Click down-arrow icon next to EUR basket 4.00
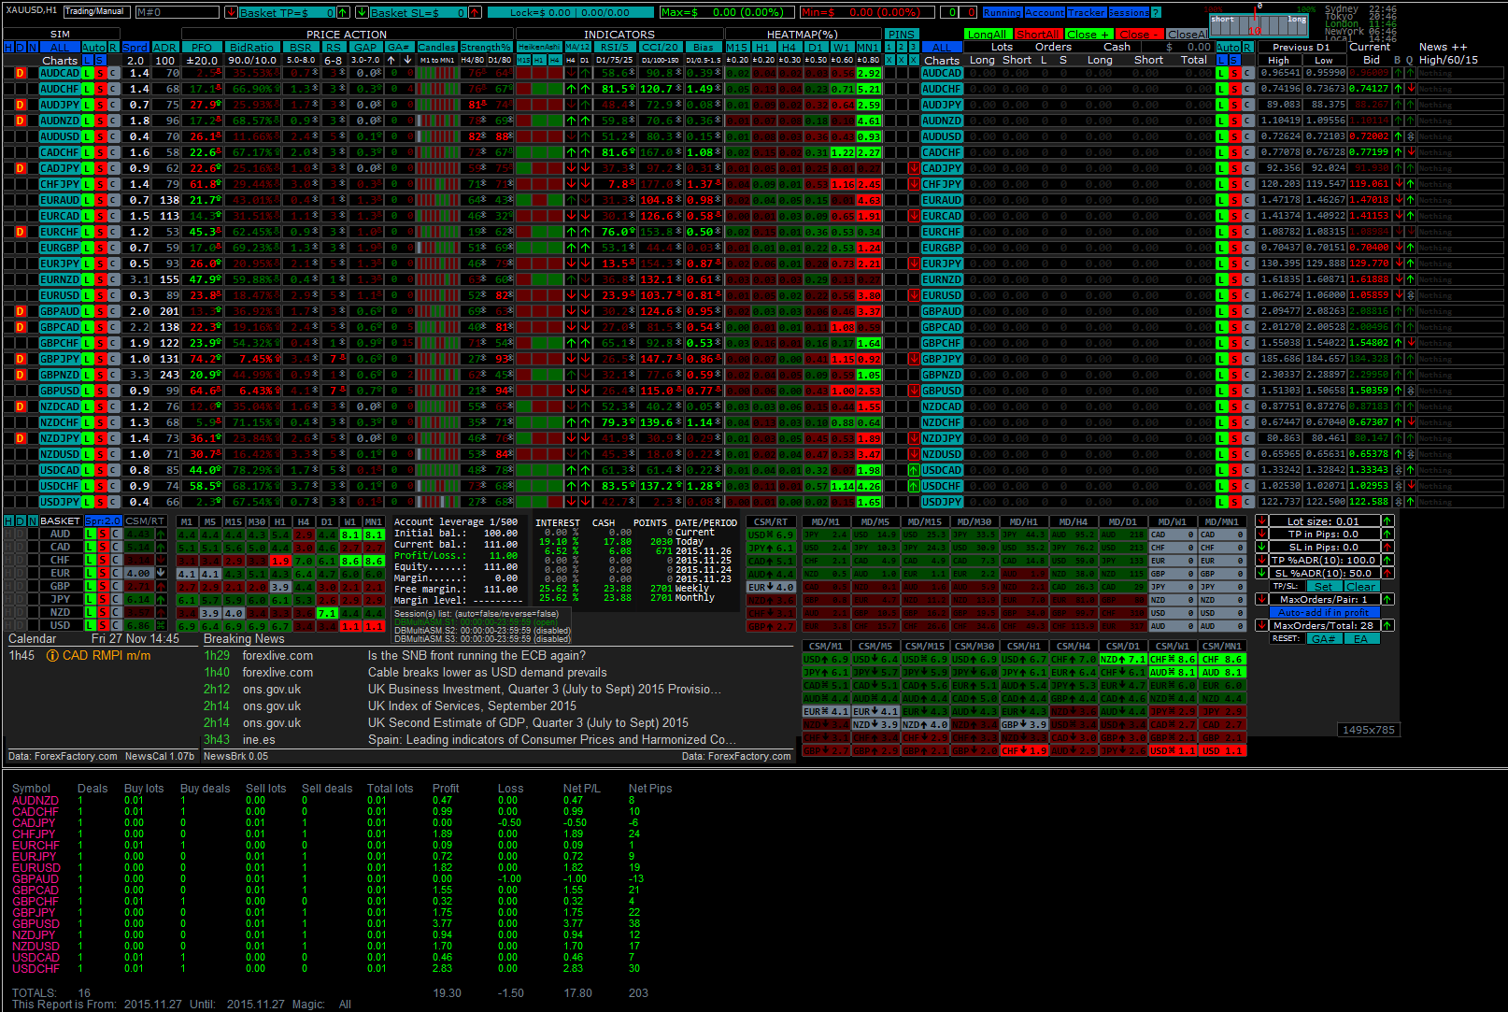 (x=161, y=573)
